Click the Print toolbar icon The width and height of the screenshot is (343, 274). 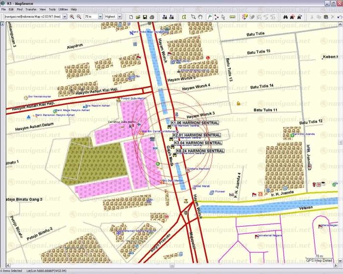click(151, 17)
